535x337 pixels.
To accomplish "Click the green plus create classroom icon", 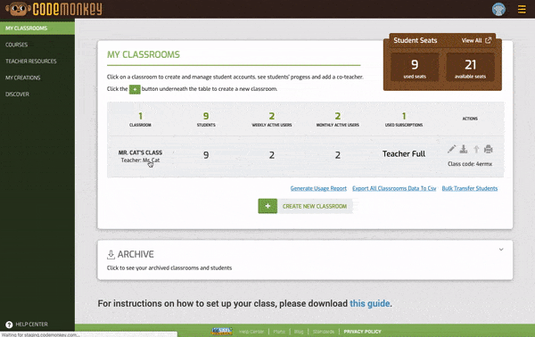I will [267, 206].
